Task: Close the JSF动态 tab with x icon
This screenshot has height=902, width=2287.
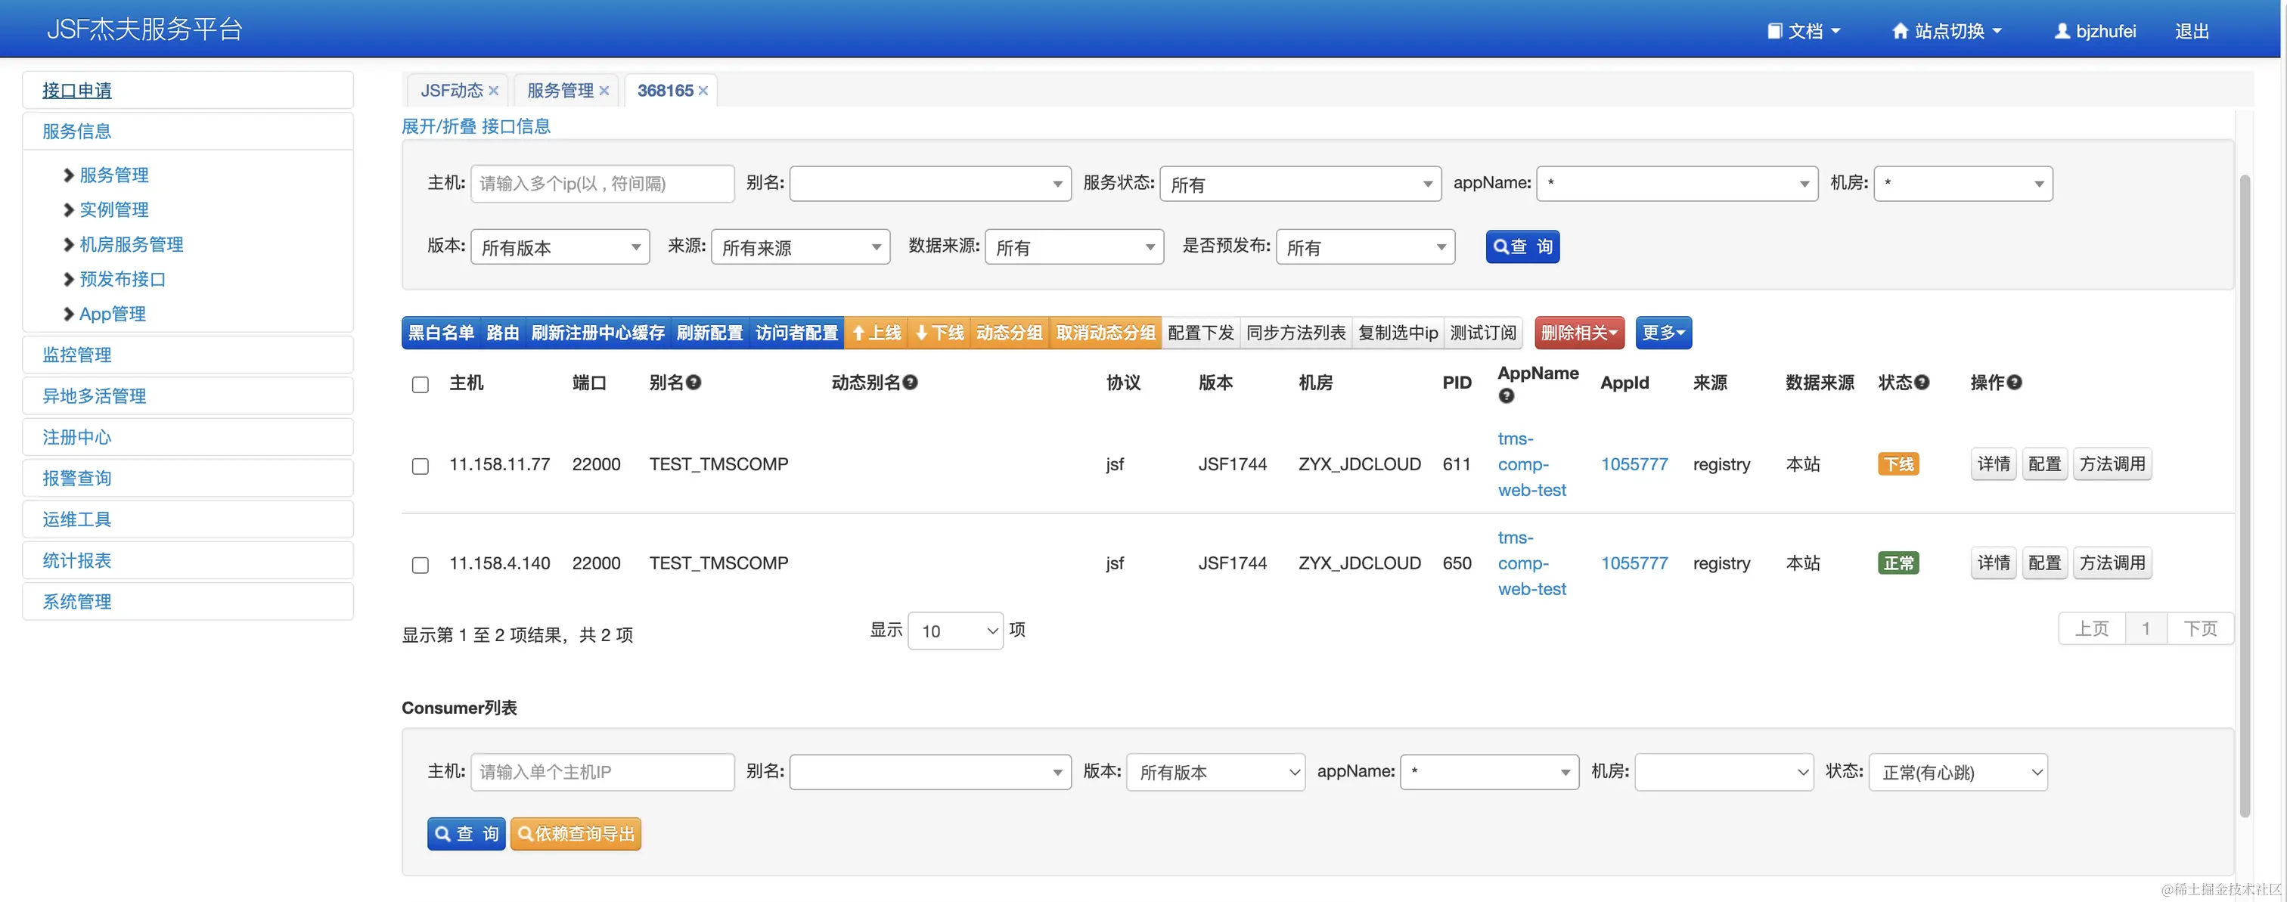Action: coord(494,91)
